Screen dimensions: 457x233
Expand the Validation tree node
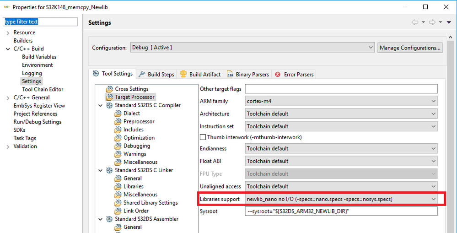point(8,146)
